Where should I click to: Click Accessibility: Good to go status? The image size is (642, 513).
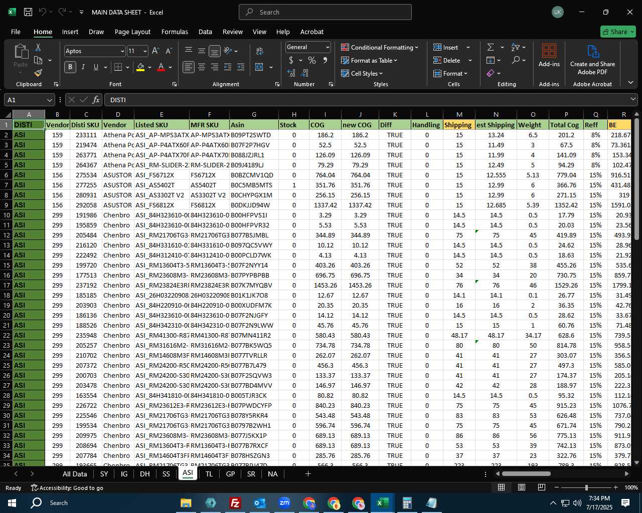[x=67, y=487]
